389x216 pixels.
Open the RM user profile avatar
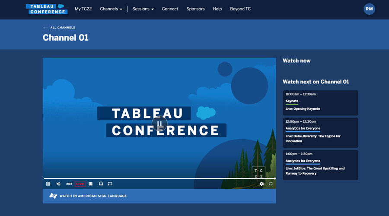pyautogui.click(x=369, y=9)
